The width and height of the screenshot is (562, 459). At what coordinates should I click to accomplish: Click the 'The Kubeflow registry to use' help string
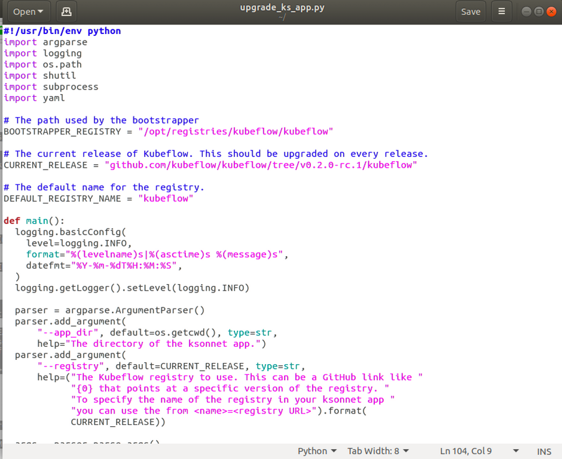pos(246,377)
